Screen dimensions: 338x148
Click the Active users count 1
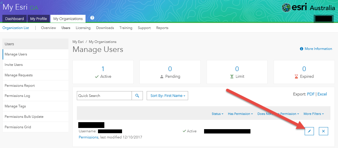(x=103, y=69)
